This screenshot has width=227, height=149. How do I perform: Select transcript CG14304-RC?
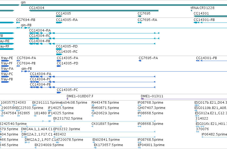(x=94, y=38)
